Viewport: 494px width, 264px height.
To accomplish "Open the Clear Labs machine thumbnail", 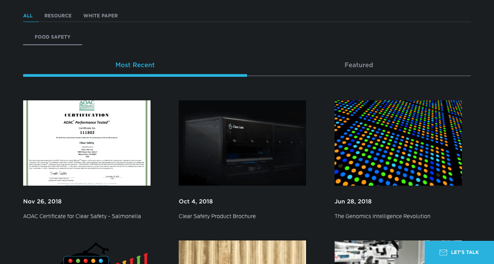I will [x=242, y=143].
